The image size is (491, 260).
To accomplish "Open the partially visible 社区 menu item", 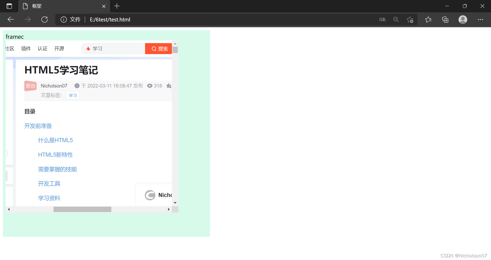I will coord(10,48).
